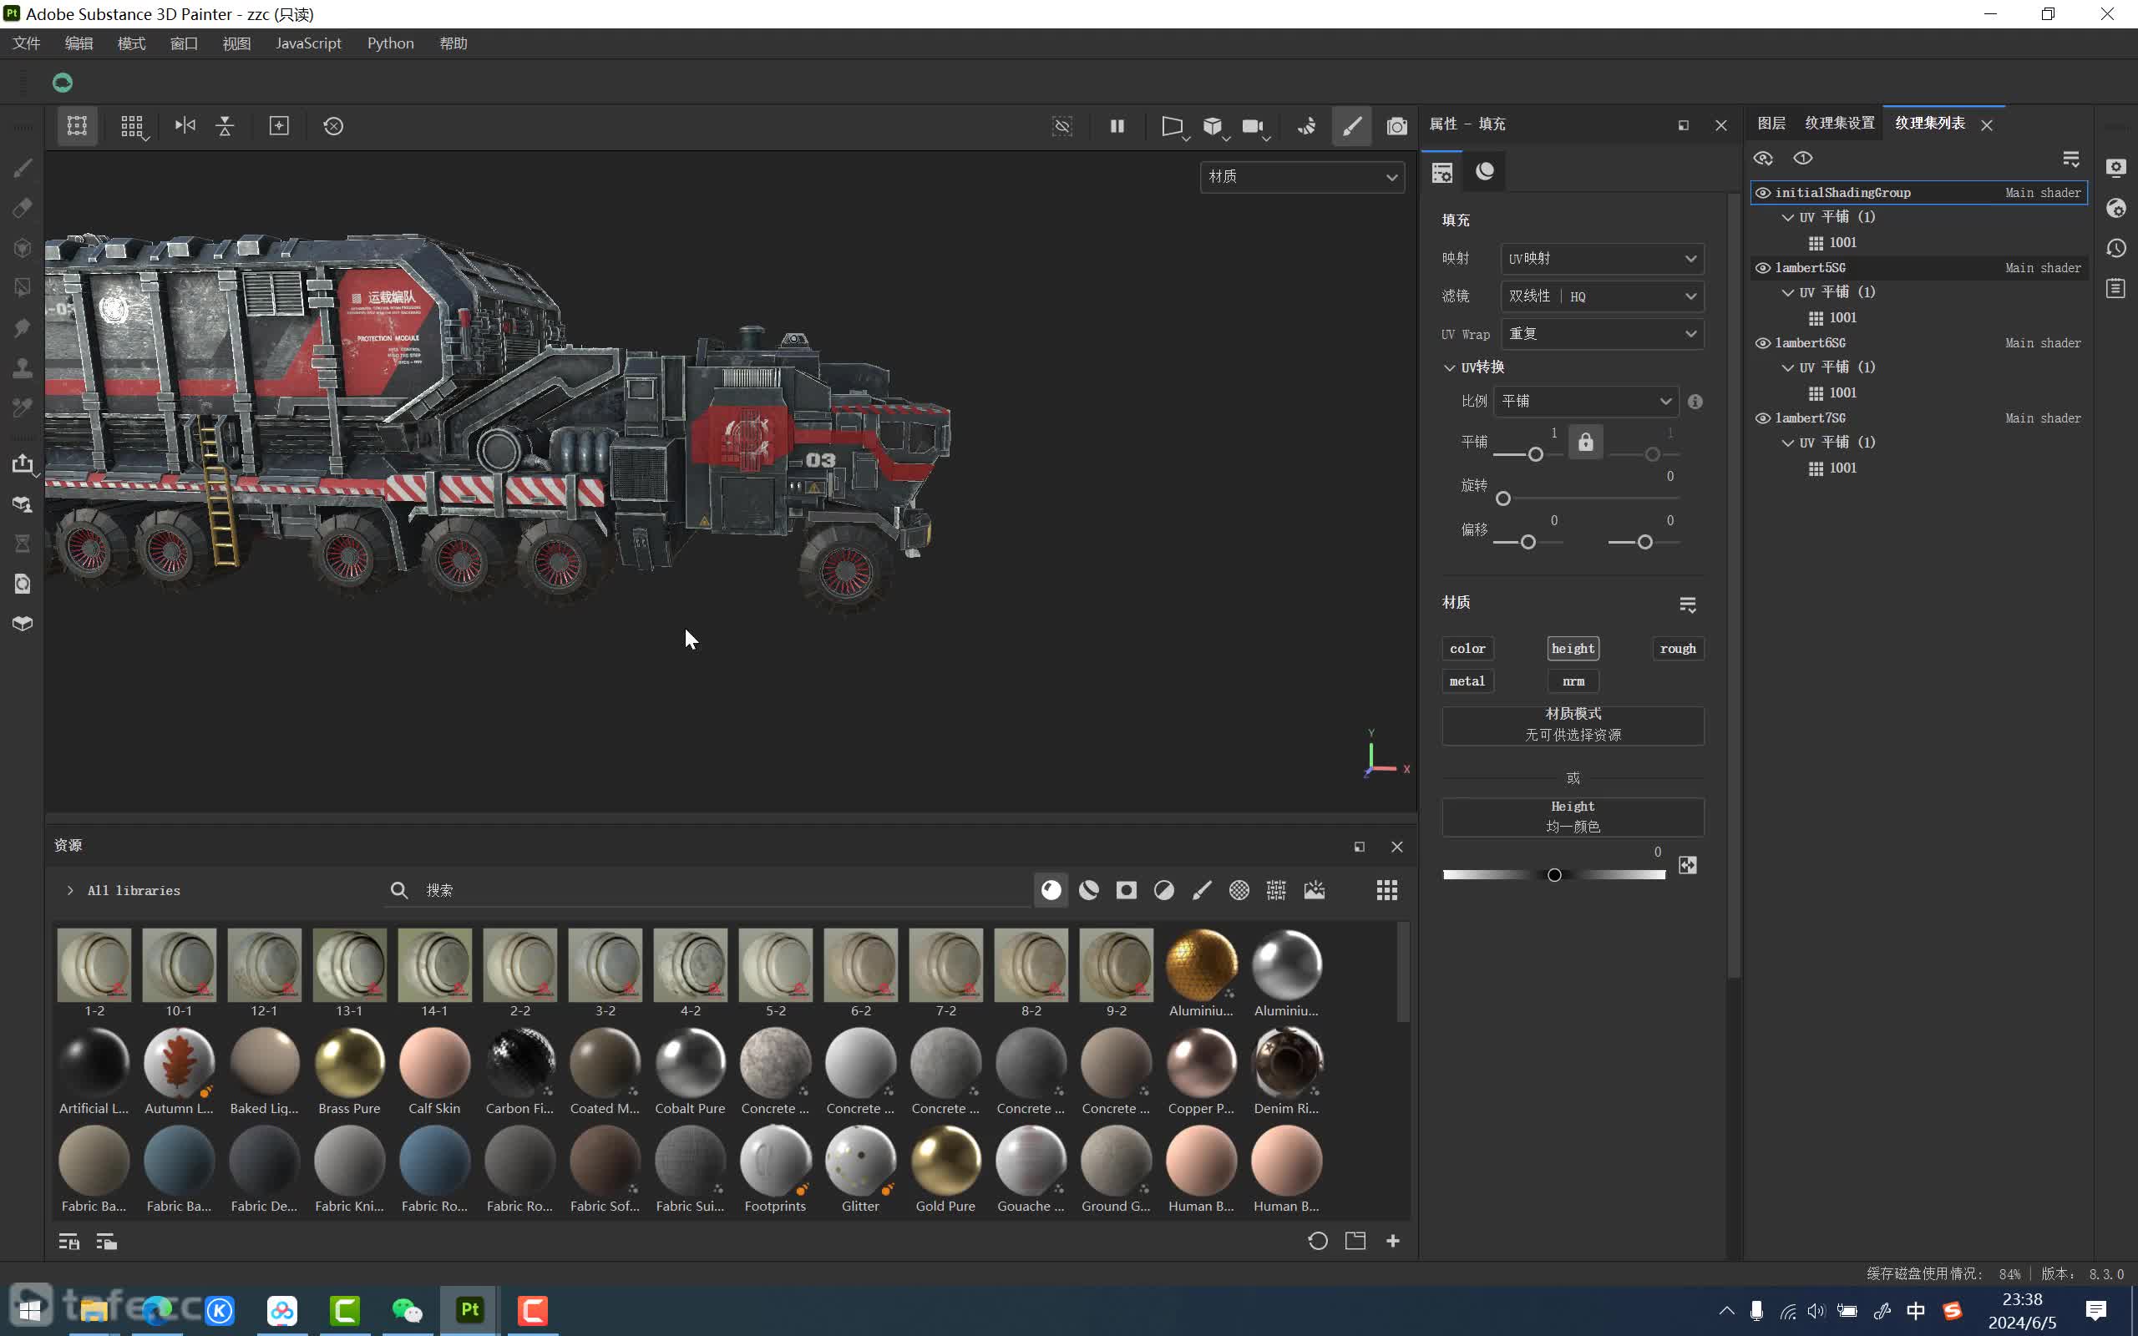The width and height of the screenshot is (2138, 1336).
Task: Select the Projection tool in left toolbar
Action: [x=23, y=247]
